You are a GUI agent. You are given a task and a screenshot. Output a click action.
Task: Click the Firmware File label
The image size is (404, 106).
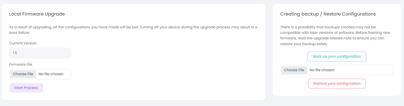(21, 64)
